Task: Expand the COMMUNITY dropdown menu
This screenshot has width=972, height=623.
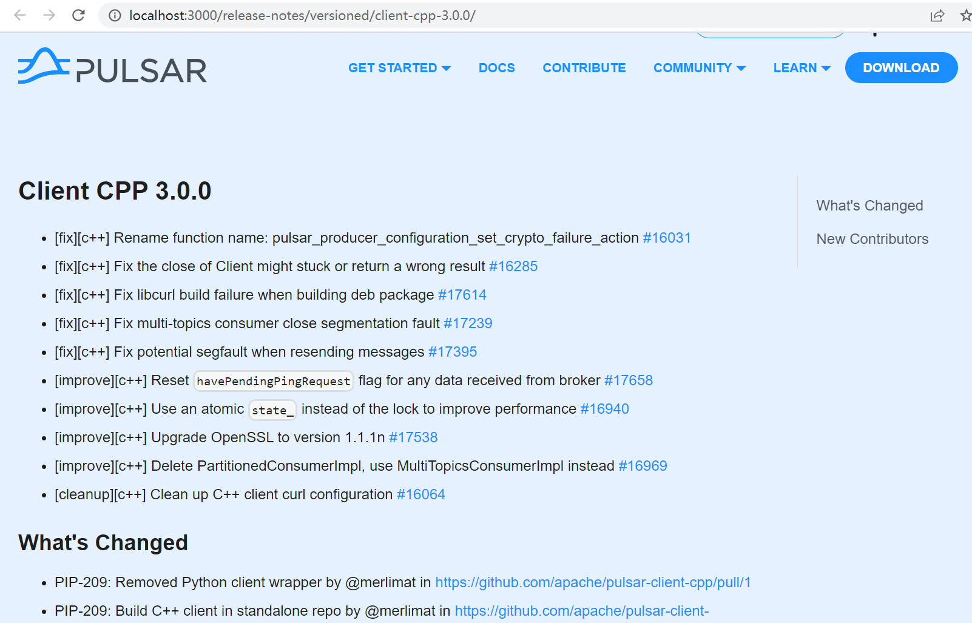Action: click(700, 68)
